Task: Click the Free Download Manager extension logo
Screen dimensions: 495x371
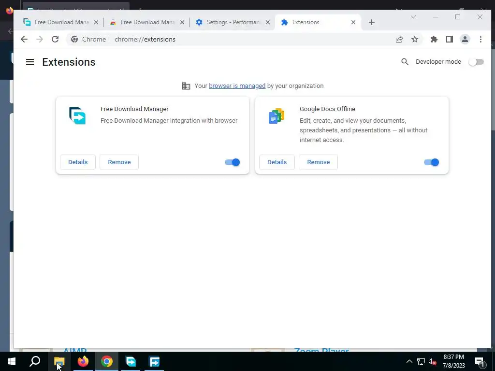Action: (77, 116)
